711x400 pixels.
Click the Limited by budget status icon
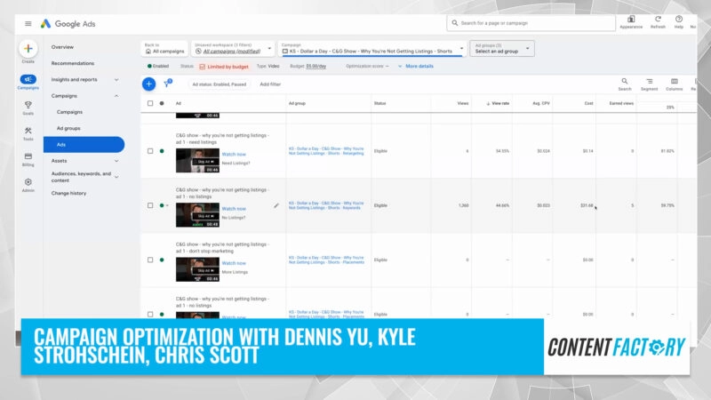(203, 67)
